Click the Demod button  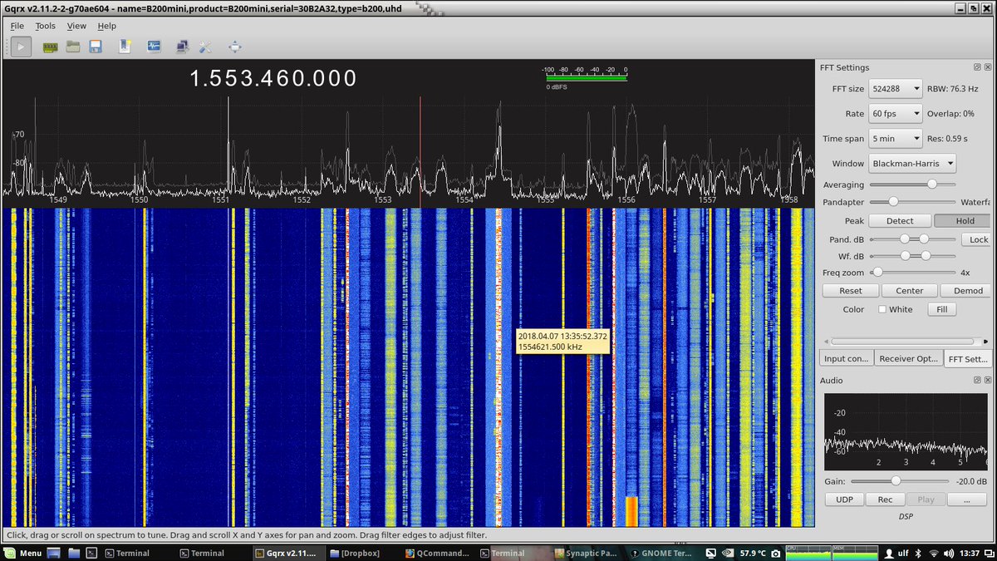(x=967, y=291)
